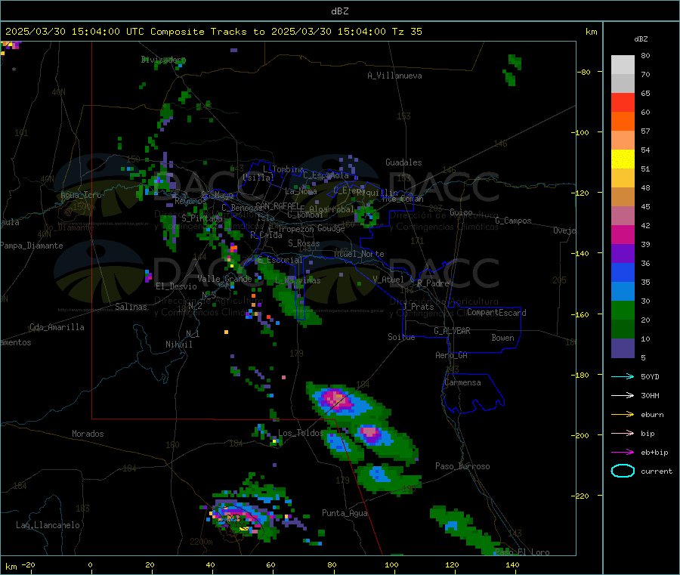Viewport: 680px width, 575px height.
Task: Click the Salinas map label
Action: click(131, 307)
